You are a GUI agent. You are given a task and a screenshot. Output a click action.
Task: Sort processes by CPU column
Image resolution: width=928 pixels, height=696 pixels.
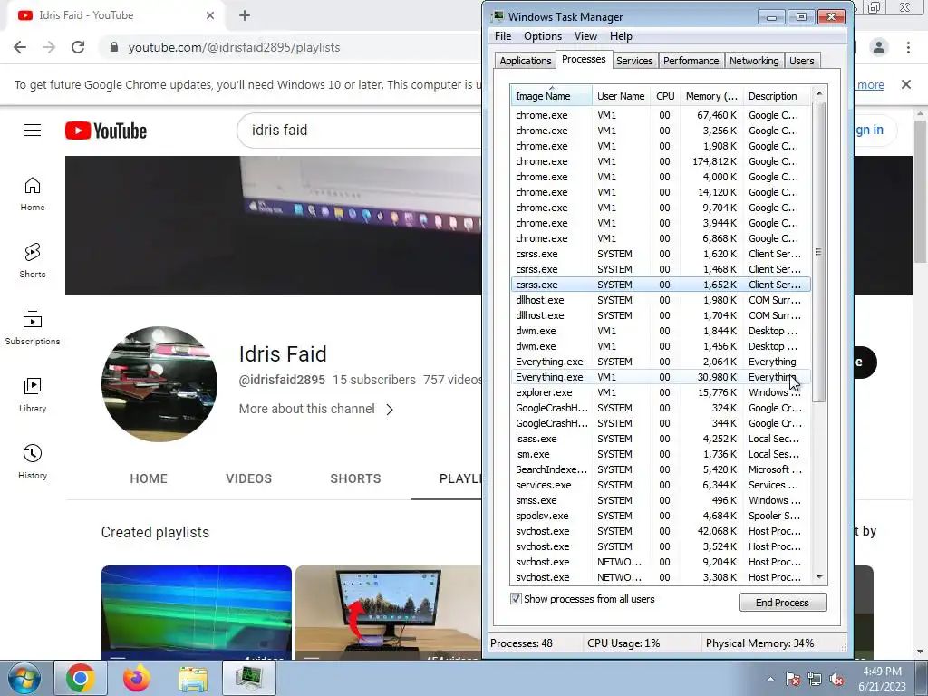pos(665,96)
